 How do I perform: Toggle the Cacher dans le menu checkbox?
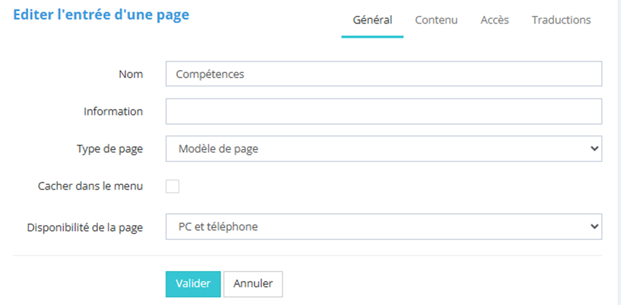[172, 186]
